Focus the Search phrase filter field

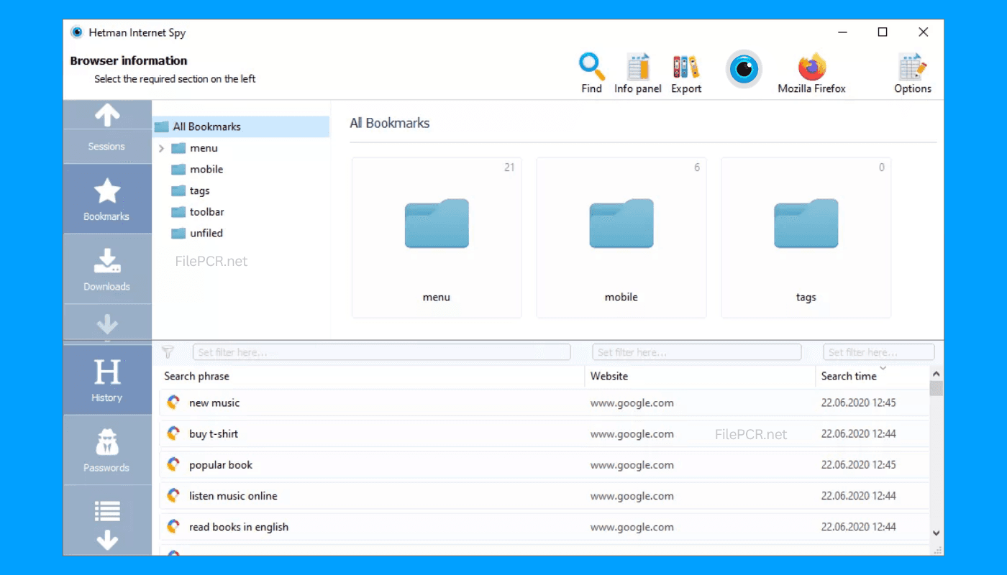pyautogui.click(x=381, y=352)
